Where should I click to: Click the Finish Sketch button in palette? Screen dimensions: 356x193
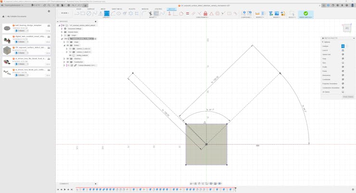click(348, 96)
